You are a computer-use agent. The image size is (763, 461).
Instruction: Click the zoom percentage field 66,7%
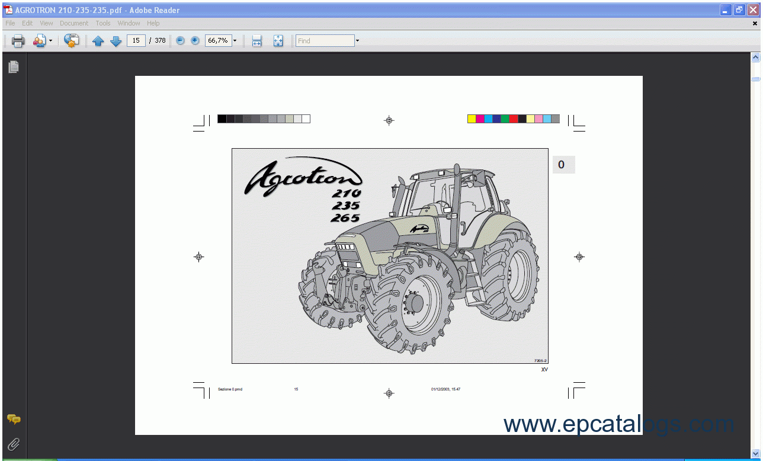218,40
